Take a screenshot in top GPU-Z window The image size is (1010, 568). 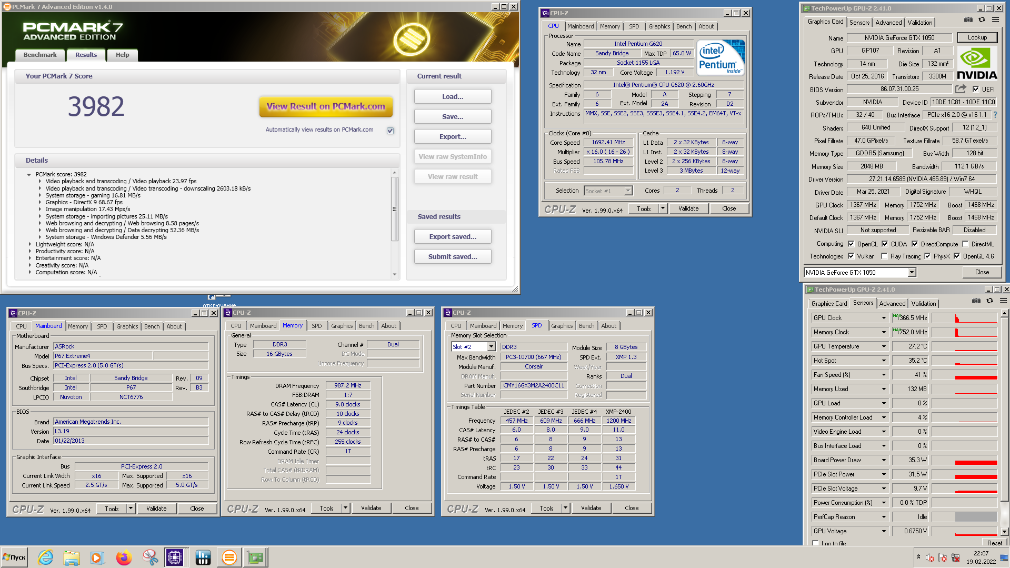pyautogui.click(x=968, y=20)
